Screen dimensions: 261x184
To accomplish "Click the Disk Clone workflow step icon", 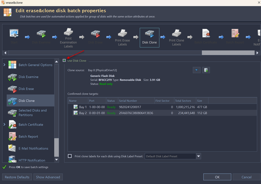I will (x=149, y=34).
